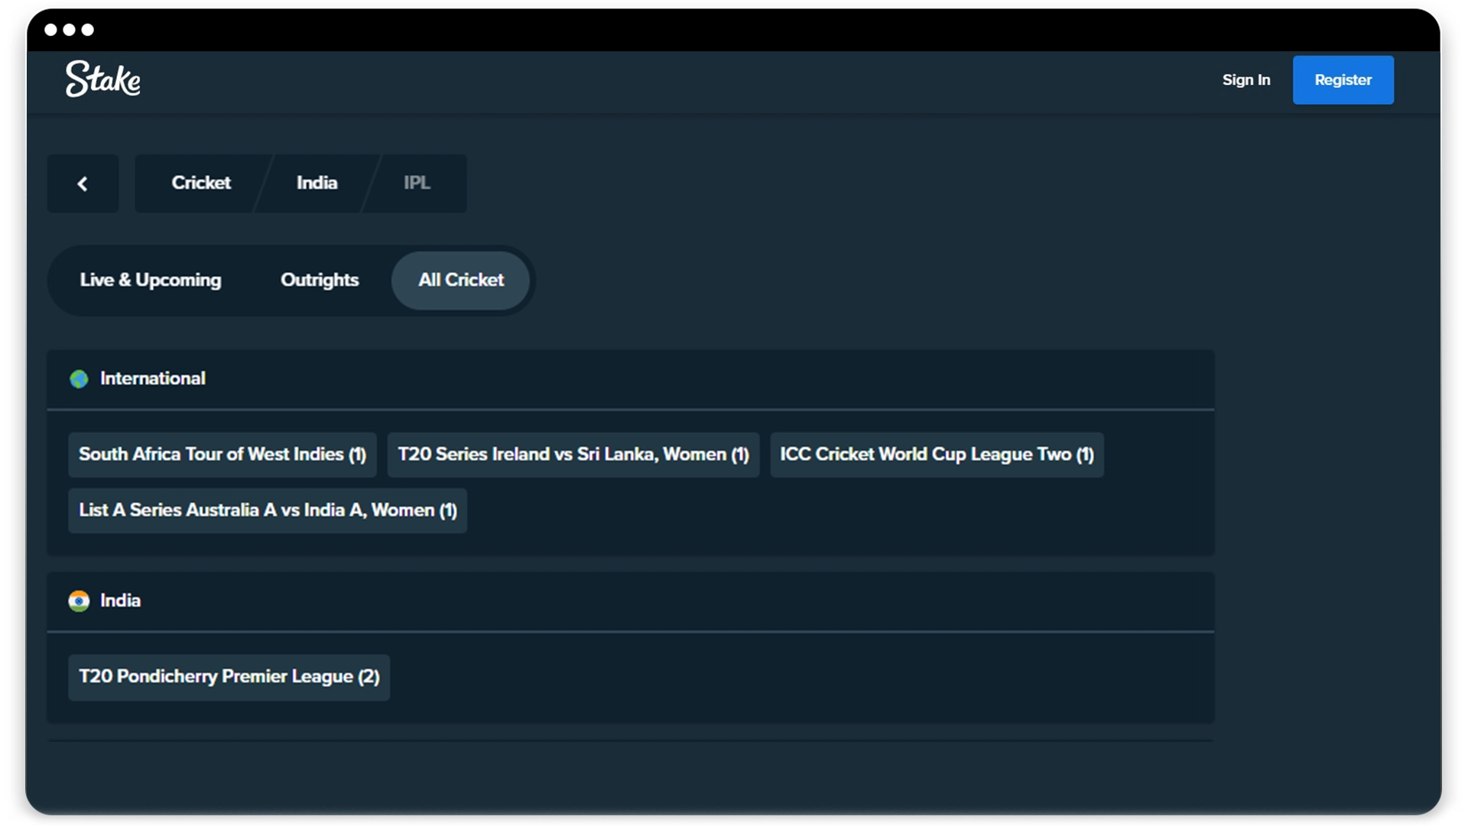
Task: Open T20 Series Ireland vs Sri Lanka, Women
Action: pos(573,454)
